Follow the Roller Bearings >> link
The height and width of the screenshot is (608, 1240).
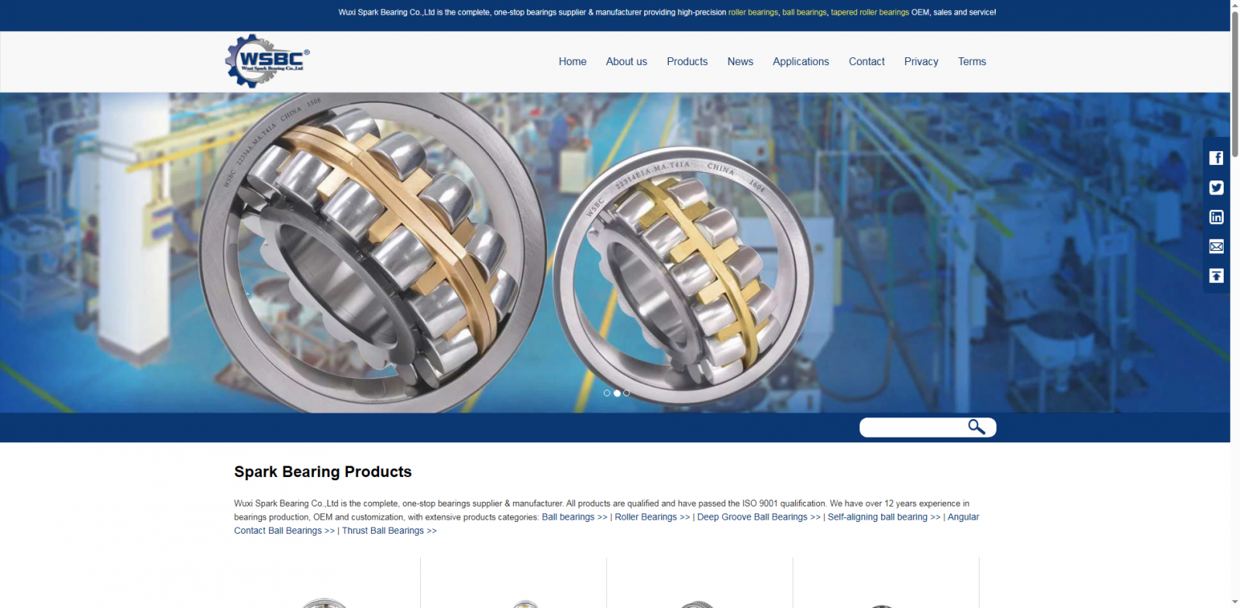click(x=653, y=517)
